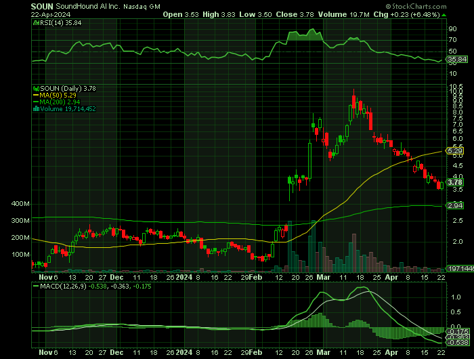The image size is (474, 359).
Task: Click 2024 on the price chart's date axis
Action: (x=184, y=277)
